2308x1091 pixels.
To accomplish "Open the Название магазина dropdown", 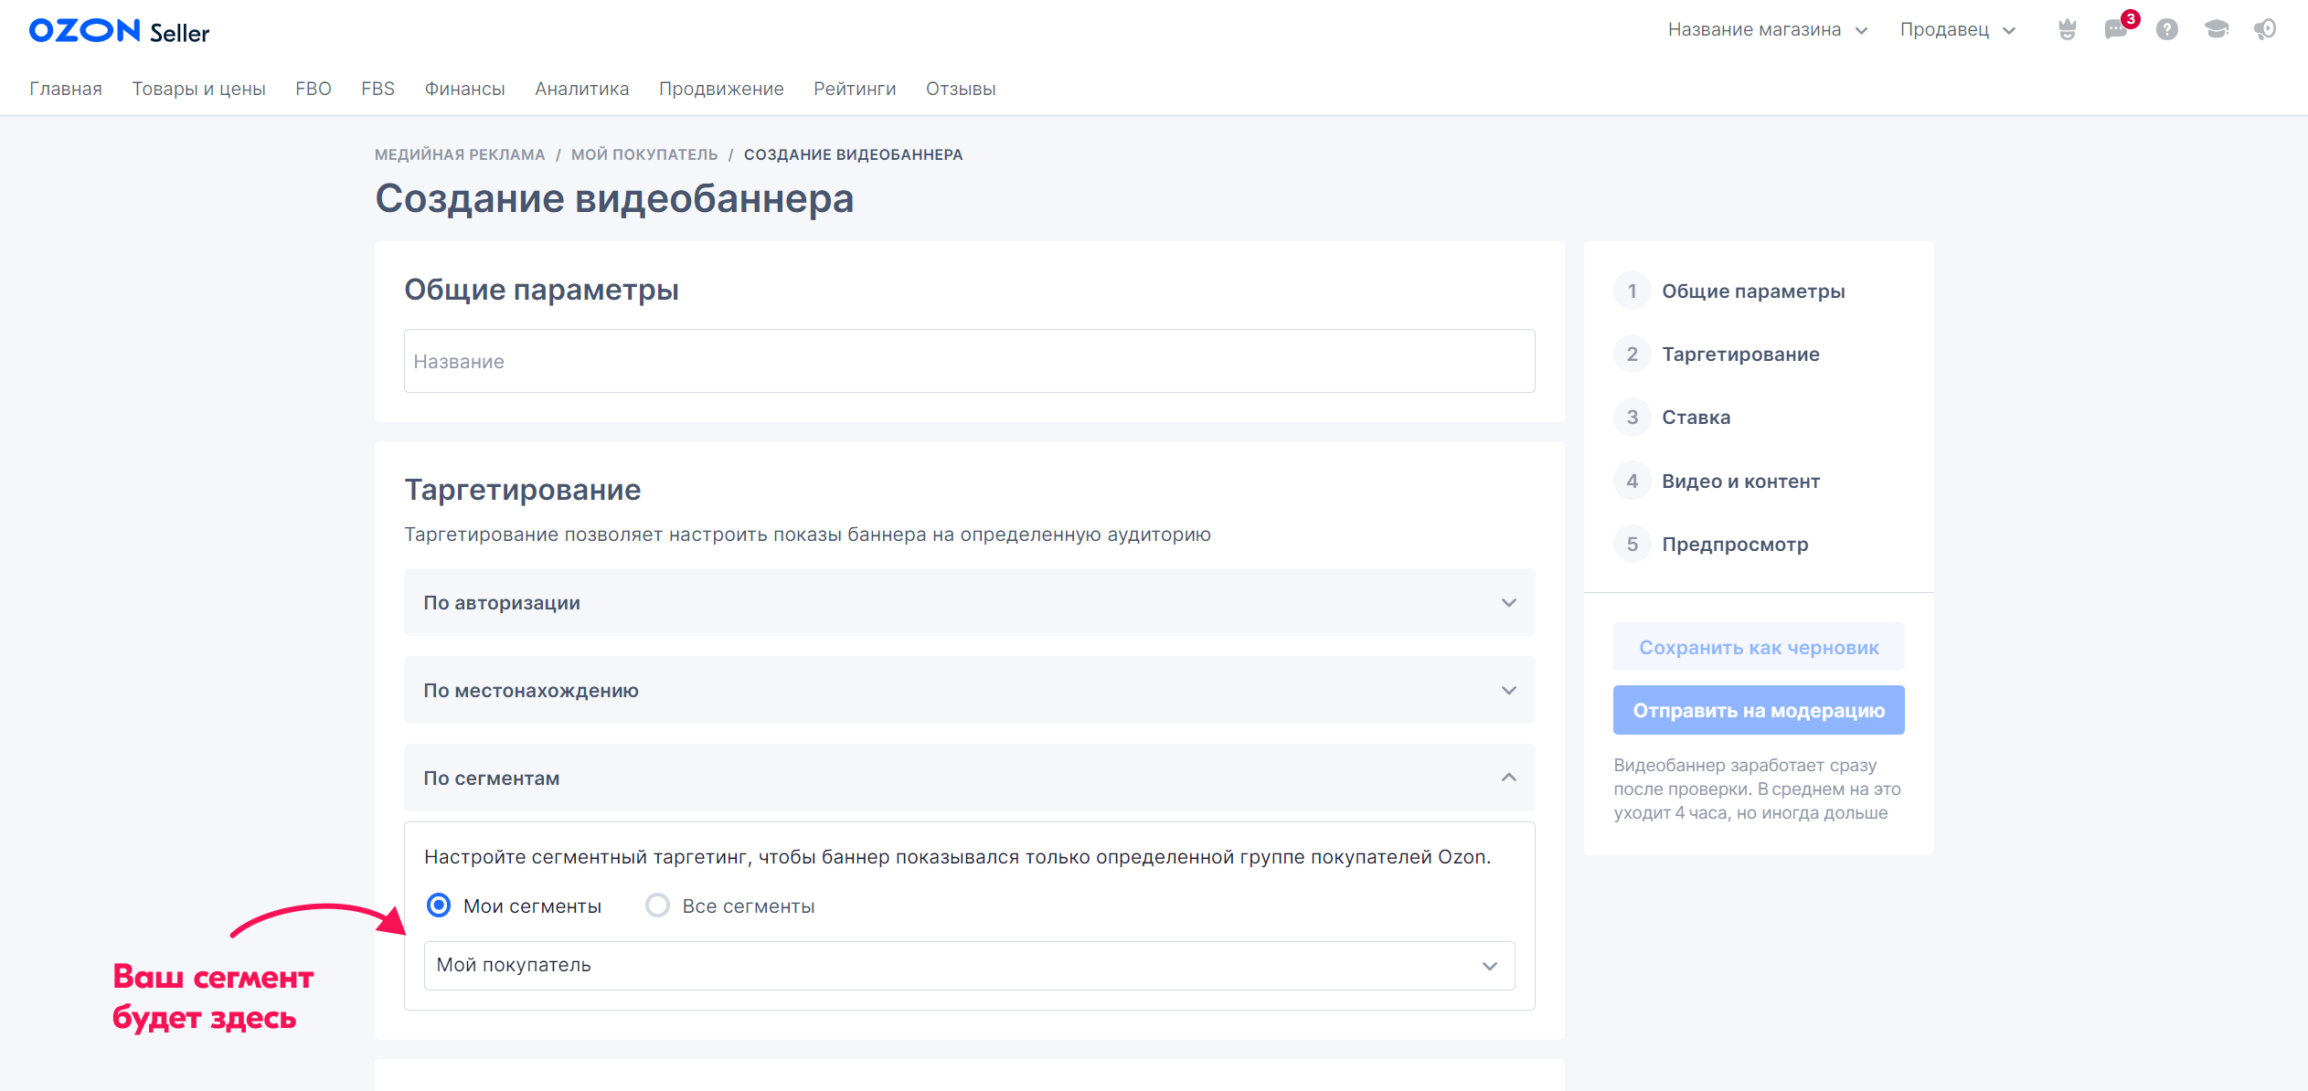I will click(x=1768, y=30).
